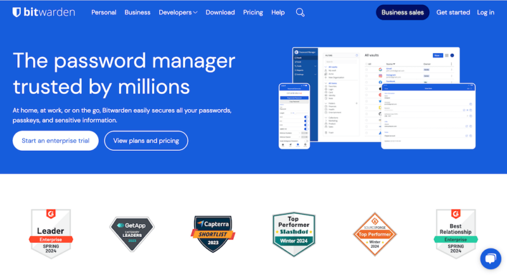Click the G2 Leader Enterprise Spring 2024 badge
The image size is (507, 275).
(51, 234)
